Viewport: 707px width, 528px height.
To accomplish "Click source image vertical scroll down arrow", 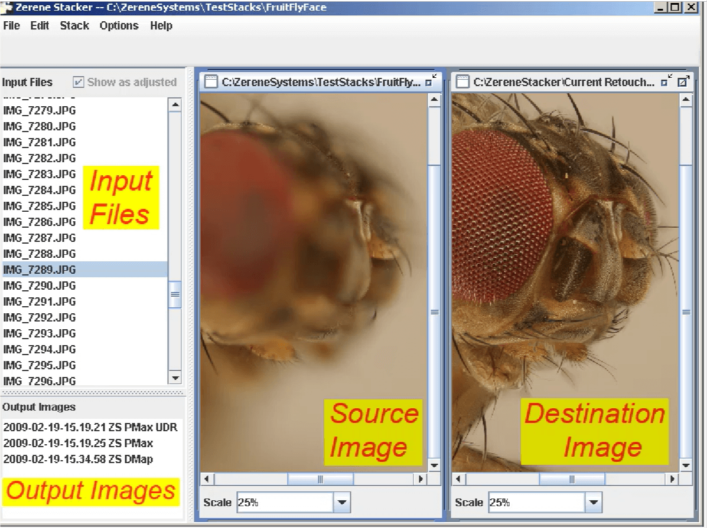I will [x=434, y=465].
